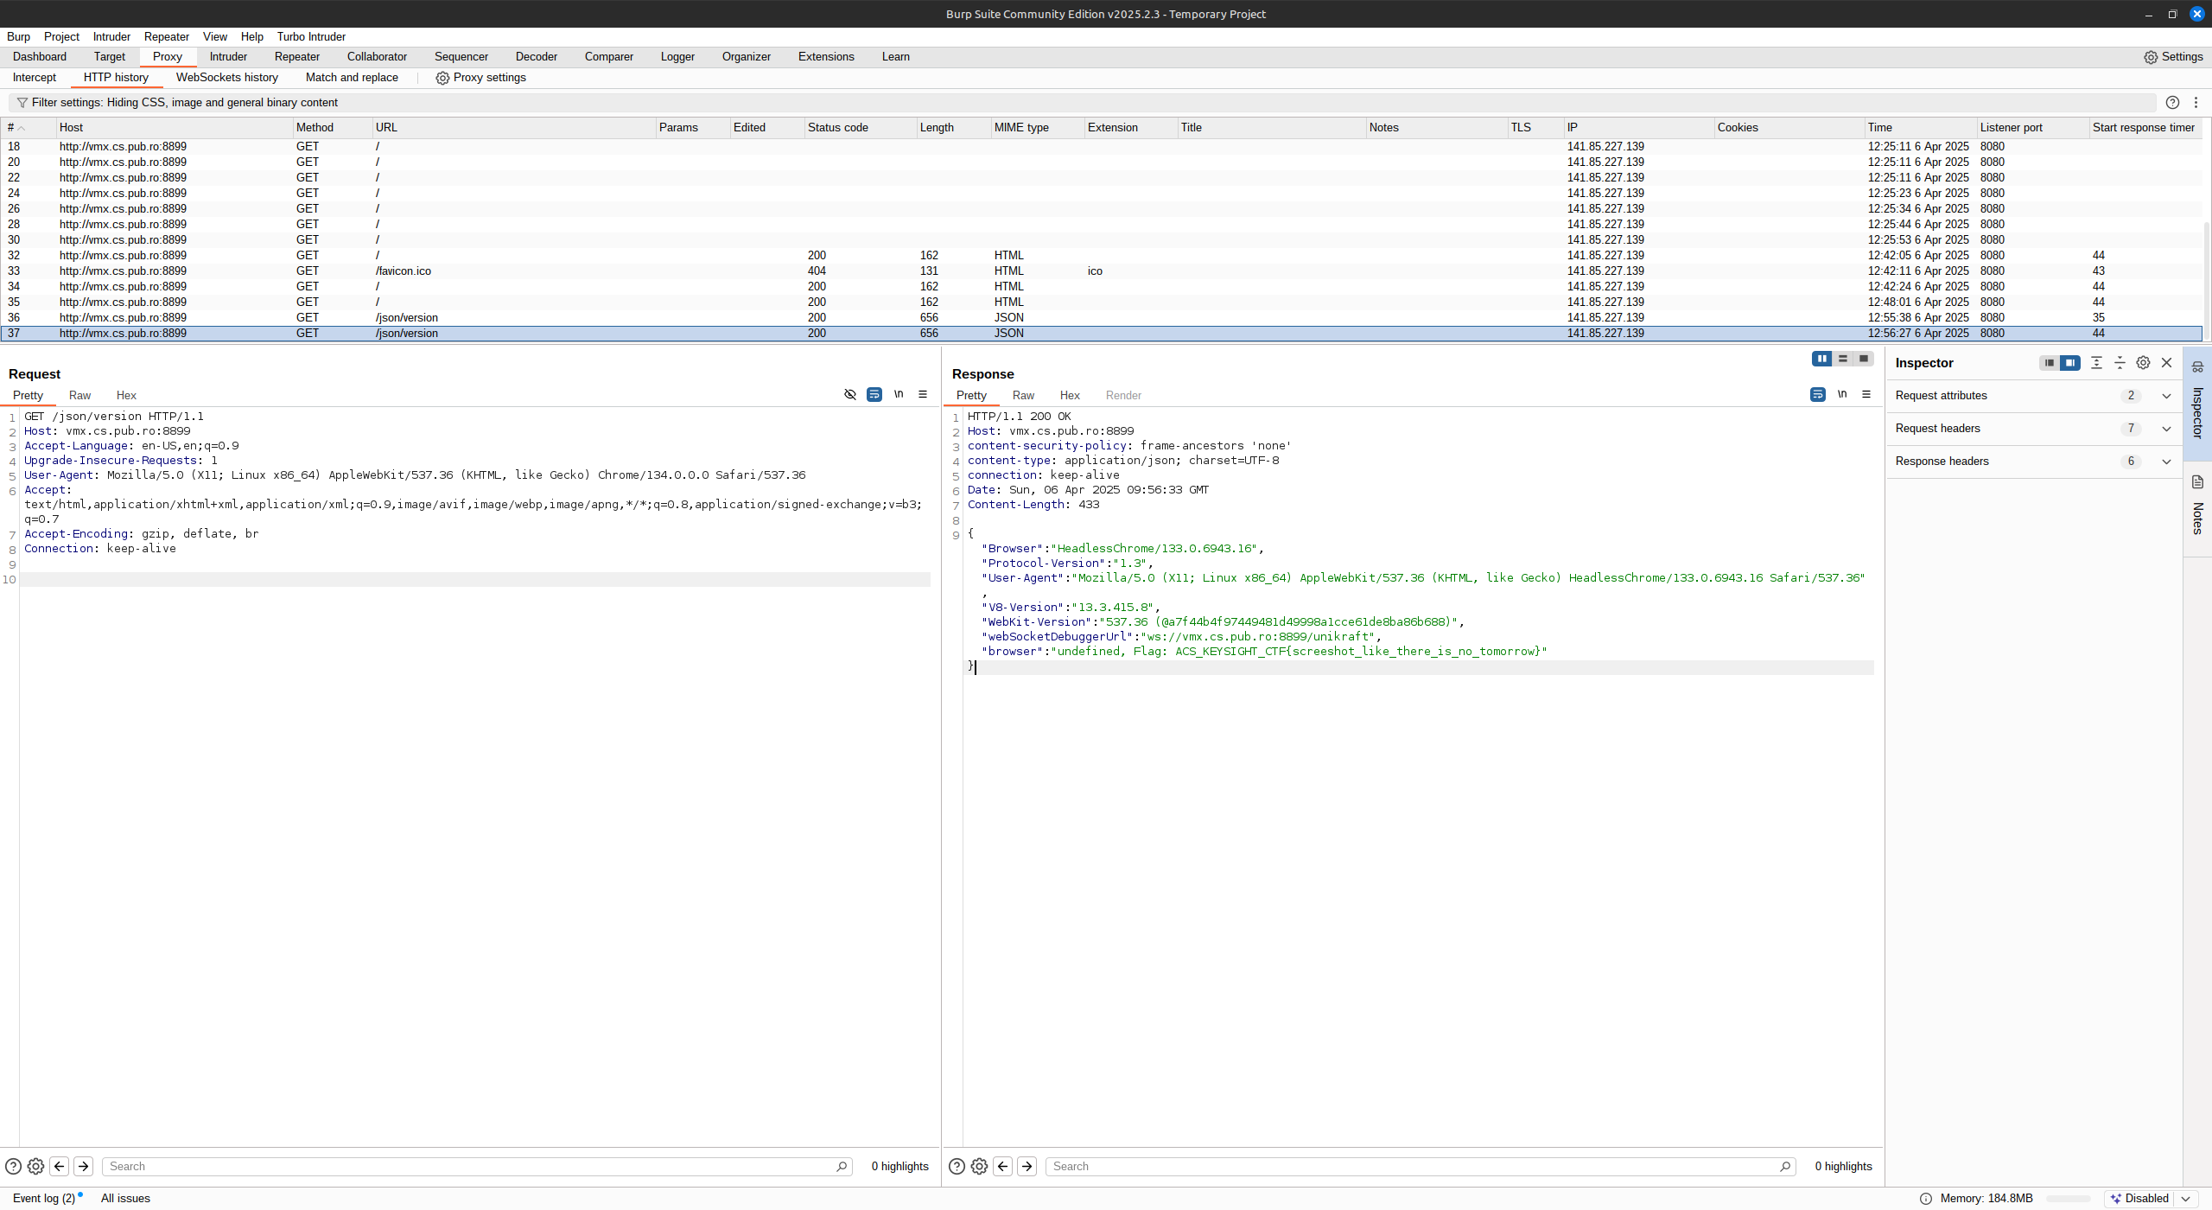2212x1210 pixels.
Task: Expand Response headers section
Action: click(x=2033, y=462)
